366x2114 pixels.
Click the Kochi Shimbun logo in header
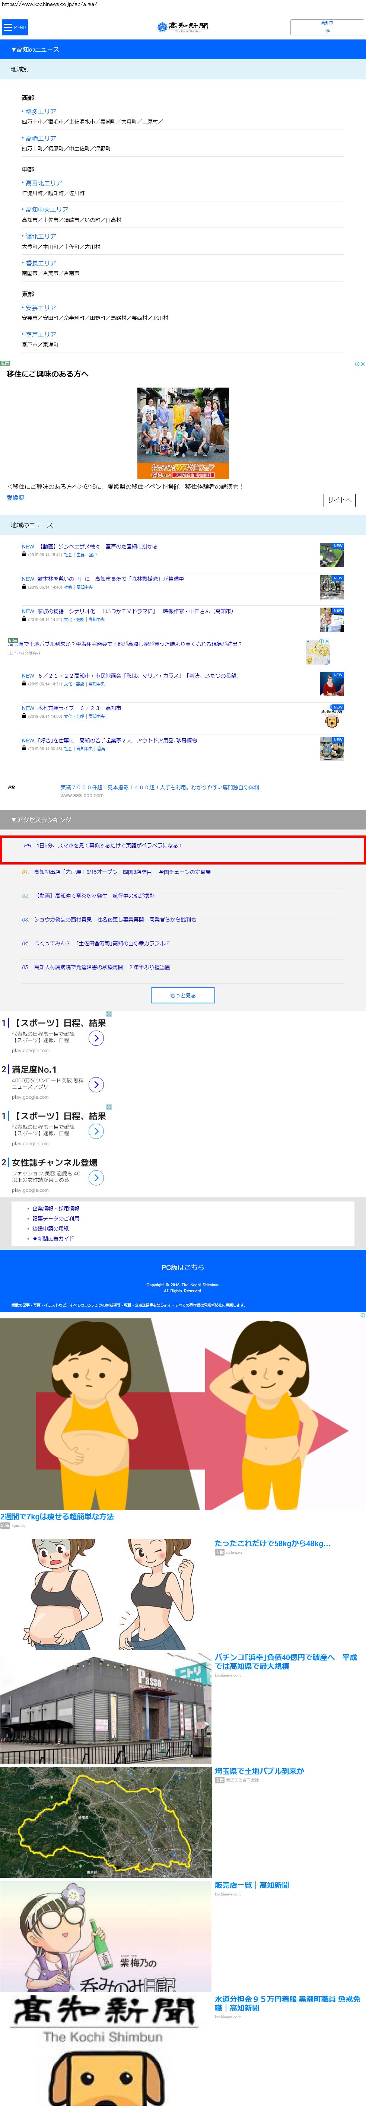point(183,27)
